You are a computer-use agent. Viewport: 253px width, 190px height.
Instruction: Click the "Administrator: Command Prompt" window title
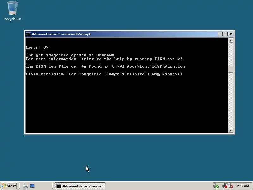click(x=61, y=34)
